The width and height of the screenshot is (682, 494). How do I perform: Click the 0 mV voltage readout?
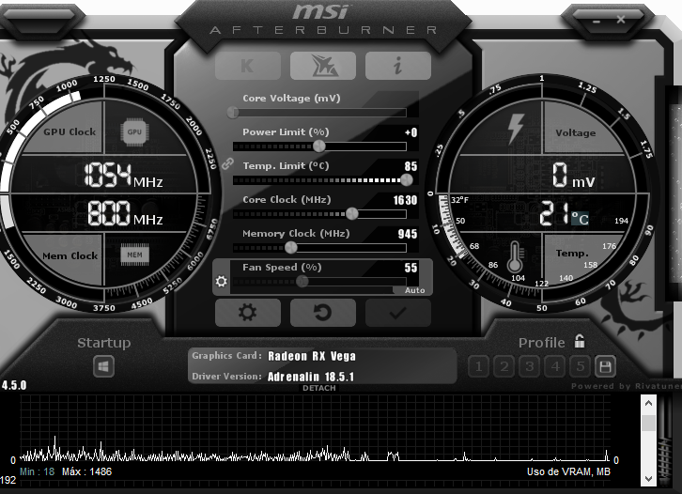[573, 176]
